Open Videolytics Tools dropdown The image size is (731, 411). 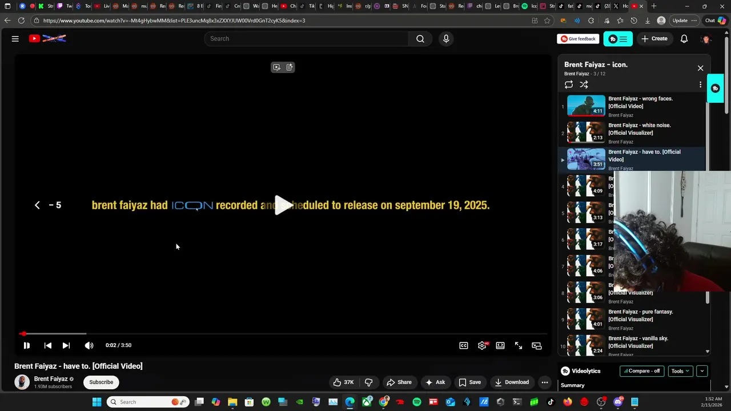(680, 371)
